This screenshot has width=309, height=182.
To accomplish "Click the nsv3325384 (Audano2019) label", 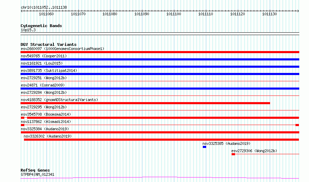I will pos(45,129).
